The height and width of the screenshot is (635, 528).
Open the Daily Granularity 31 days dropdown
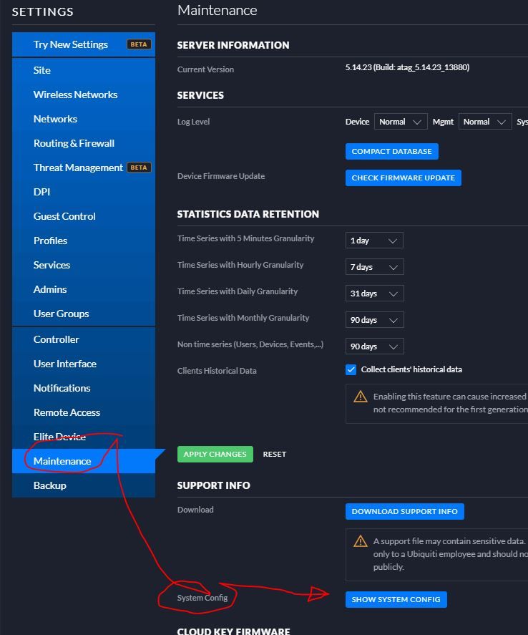374,294
